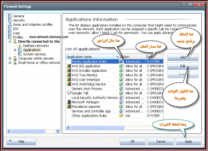
Task: Click the General settings page icon
Action: click(x=10, y=16)
